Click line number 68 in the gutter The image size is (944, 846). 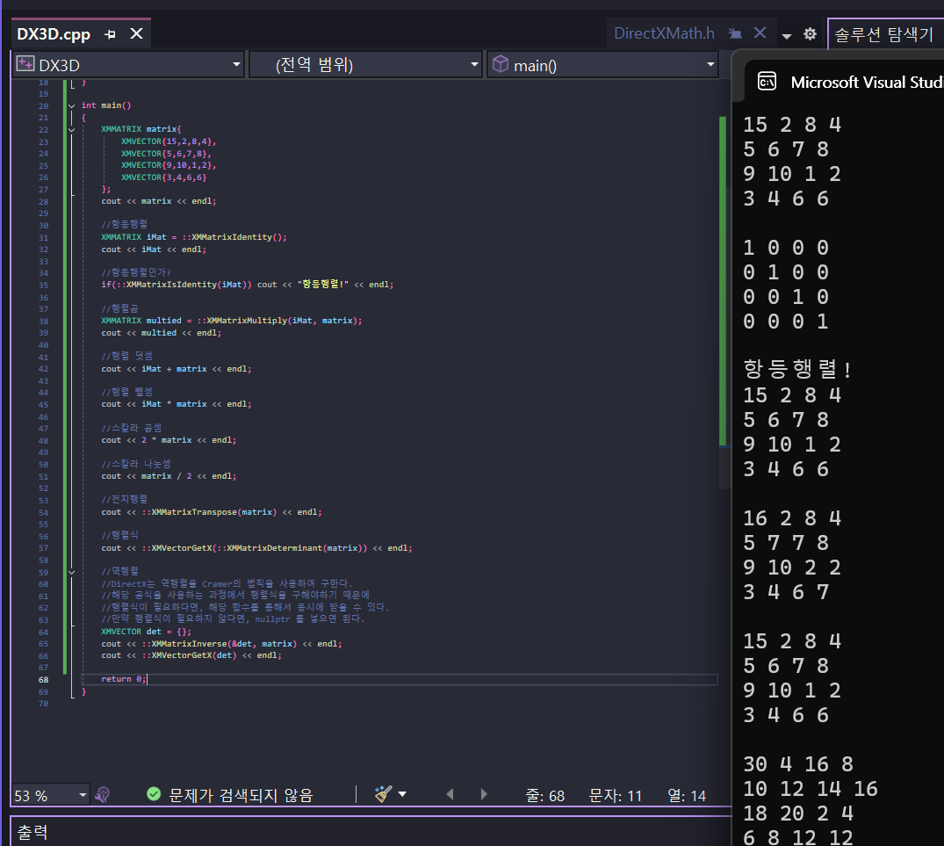pos(43,680)
